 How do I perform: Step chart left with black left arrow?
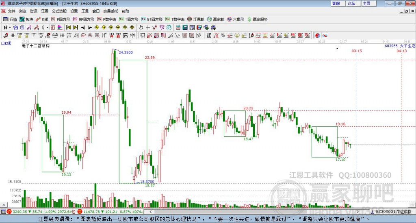click(82, 28)
